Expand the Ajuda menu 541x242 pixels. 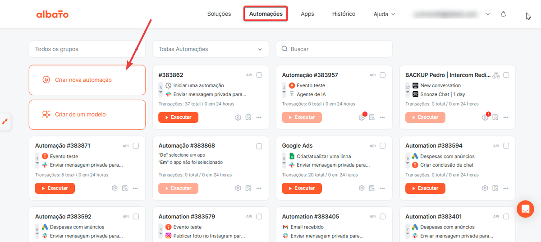pyautogui.click(x=384, y=14)
